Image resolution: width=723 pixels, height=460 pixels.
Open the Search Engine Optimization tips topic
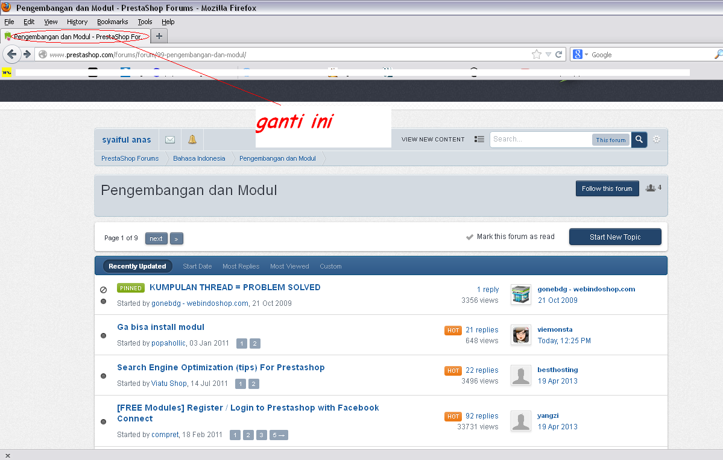click(221, 367)
